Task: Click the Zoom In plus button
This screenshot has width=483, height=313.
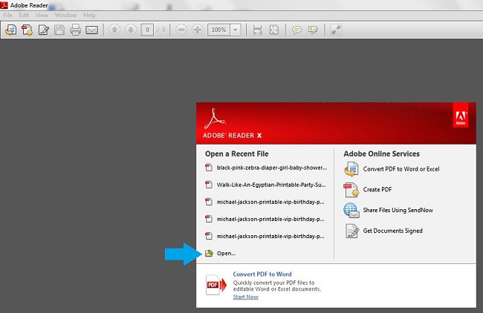Action: 197,30
